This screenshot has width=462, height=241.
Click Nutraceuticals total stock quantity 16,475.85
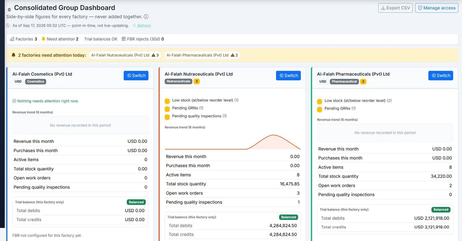(290, 184)
